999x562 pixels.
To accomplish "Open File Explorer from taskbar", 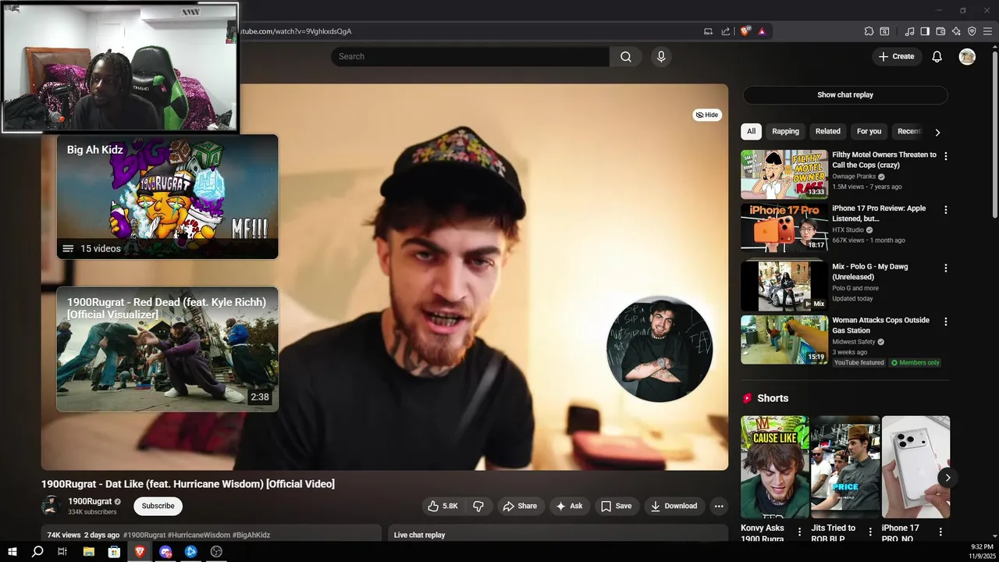I will point(89,552).
